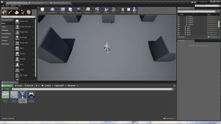Click the Point Light icon
This screenshot has height=124, width=221.
(x=17, y=38)
